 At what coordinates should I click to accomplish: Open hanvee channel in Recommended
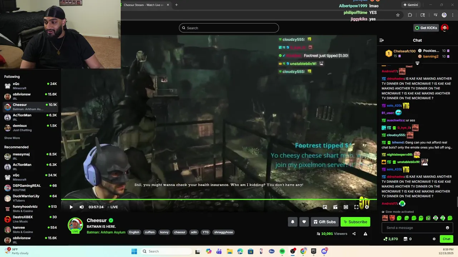(x=30, y=230)
